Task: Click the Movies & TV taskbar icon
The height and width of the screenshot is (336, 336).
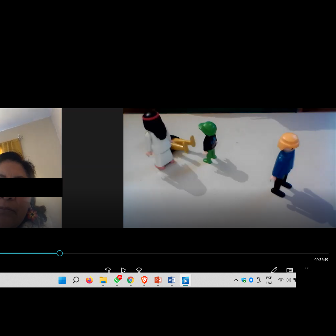Action: (x=185, y=280)
